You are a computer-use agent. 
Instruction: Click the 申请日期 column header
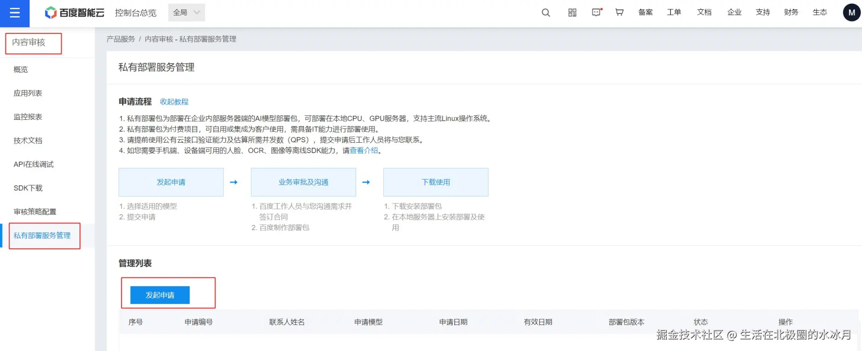click(453, 322)
